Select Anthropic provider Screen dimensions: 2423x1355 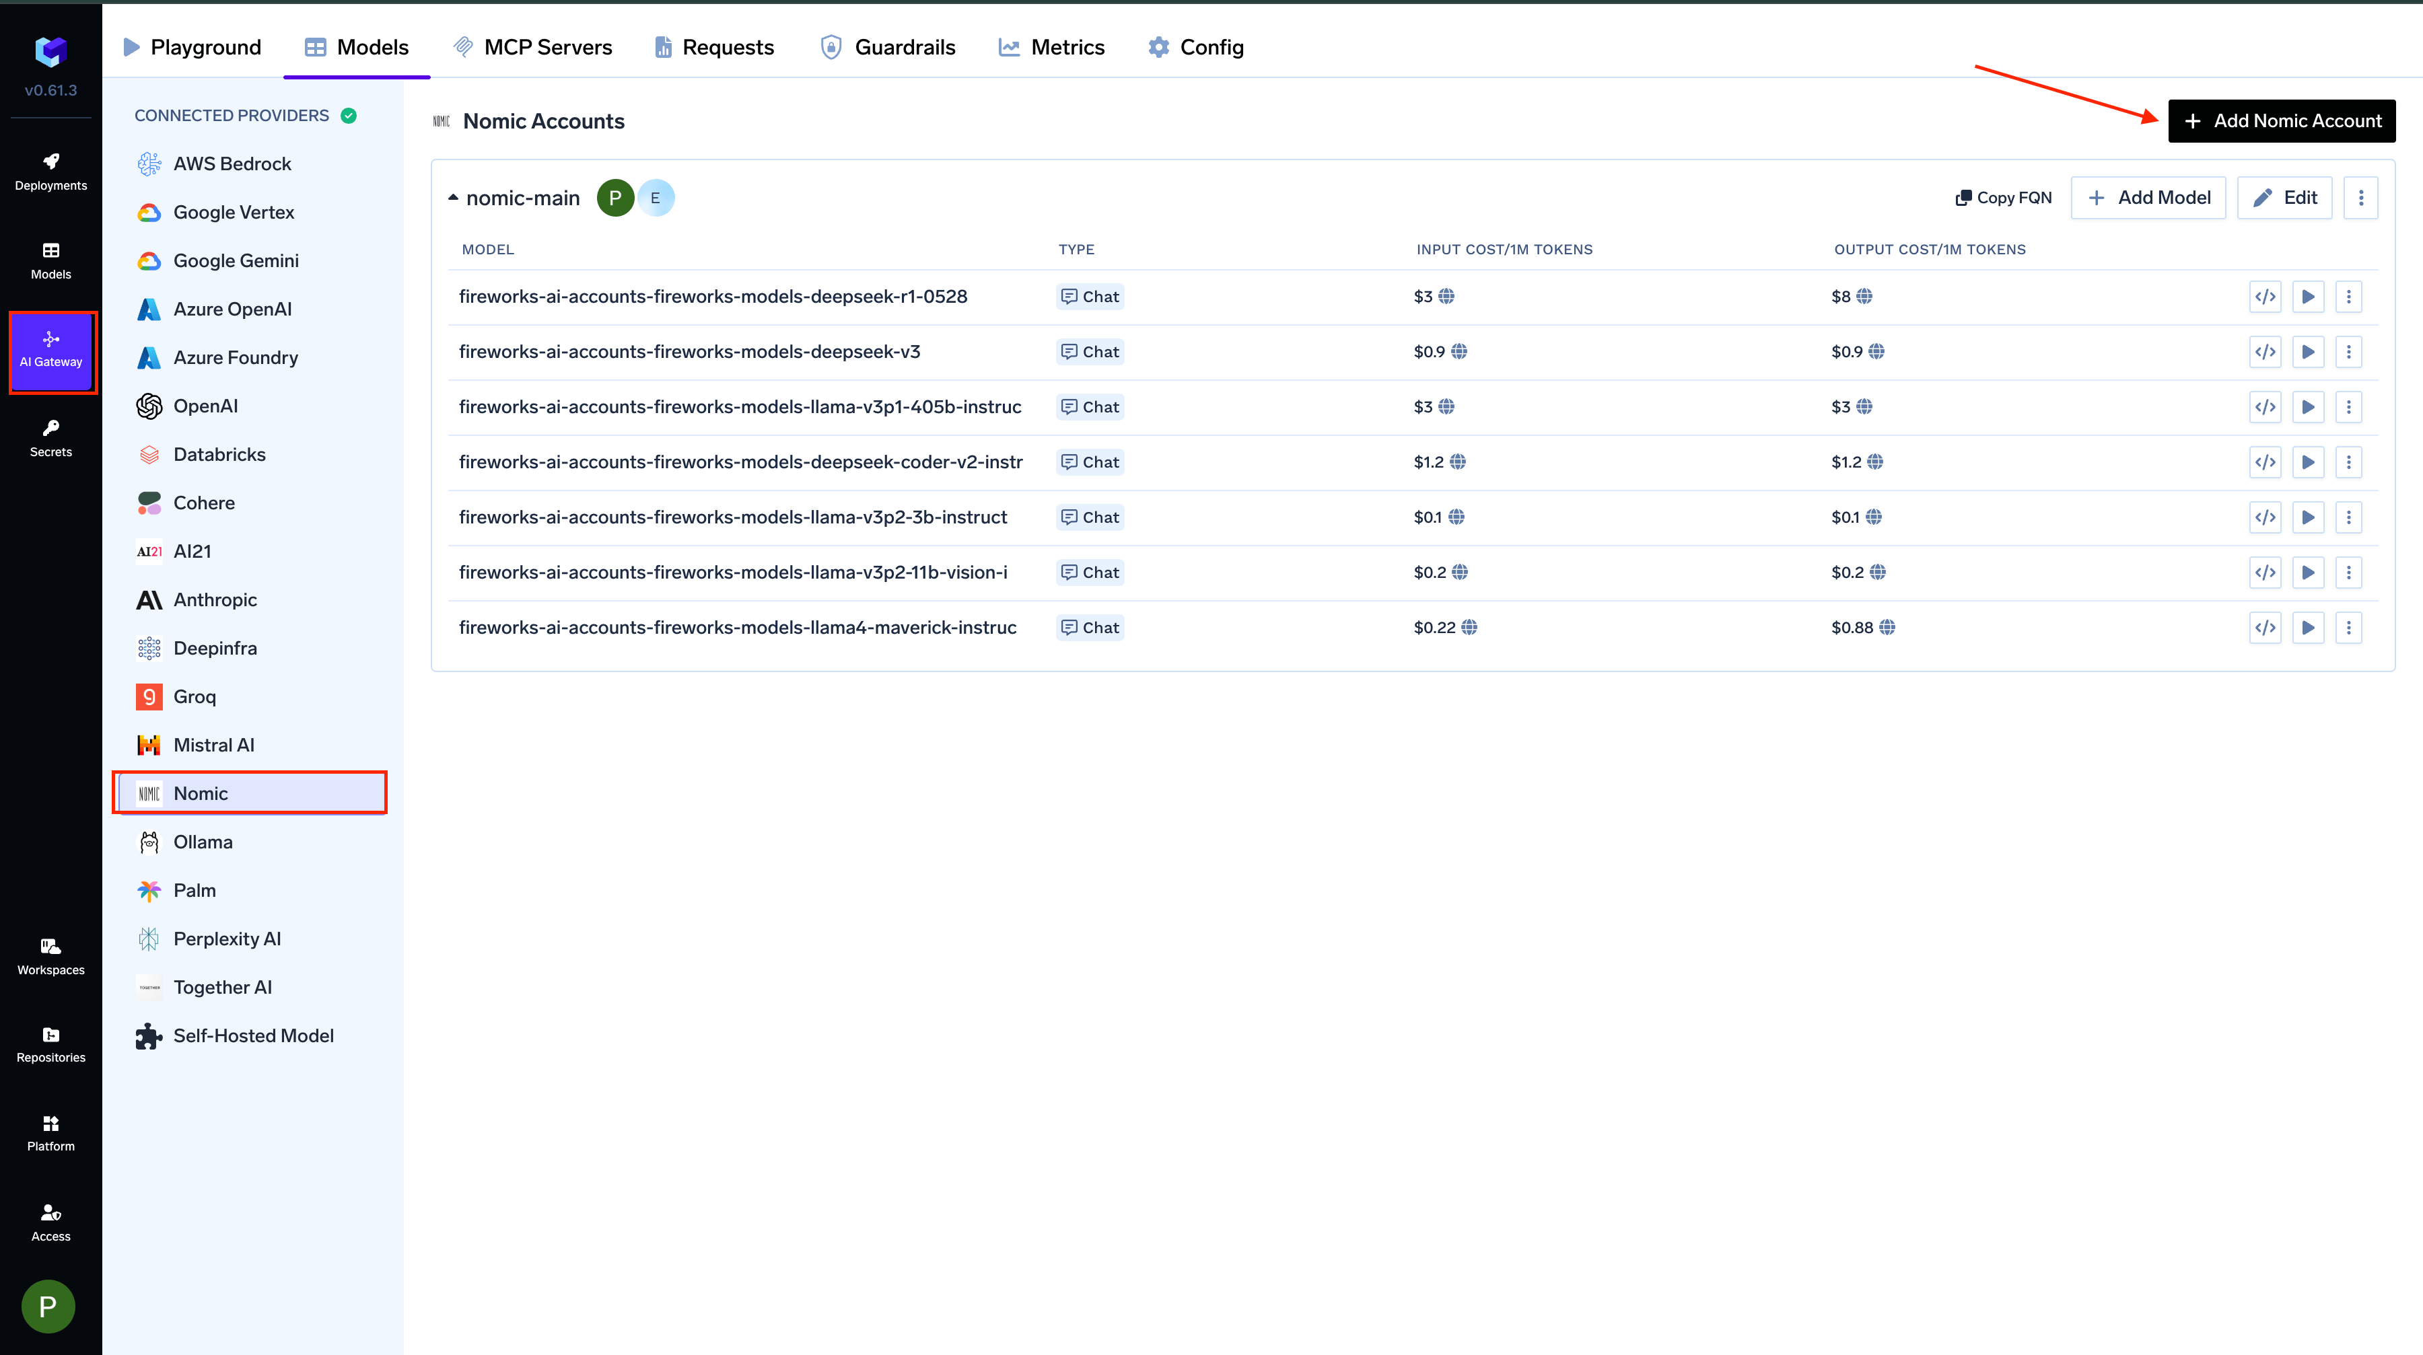coord(215,600)
